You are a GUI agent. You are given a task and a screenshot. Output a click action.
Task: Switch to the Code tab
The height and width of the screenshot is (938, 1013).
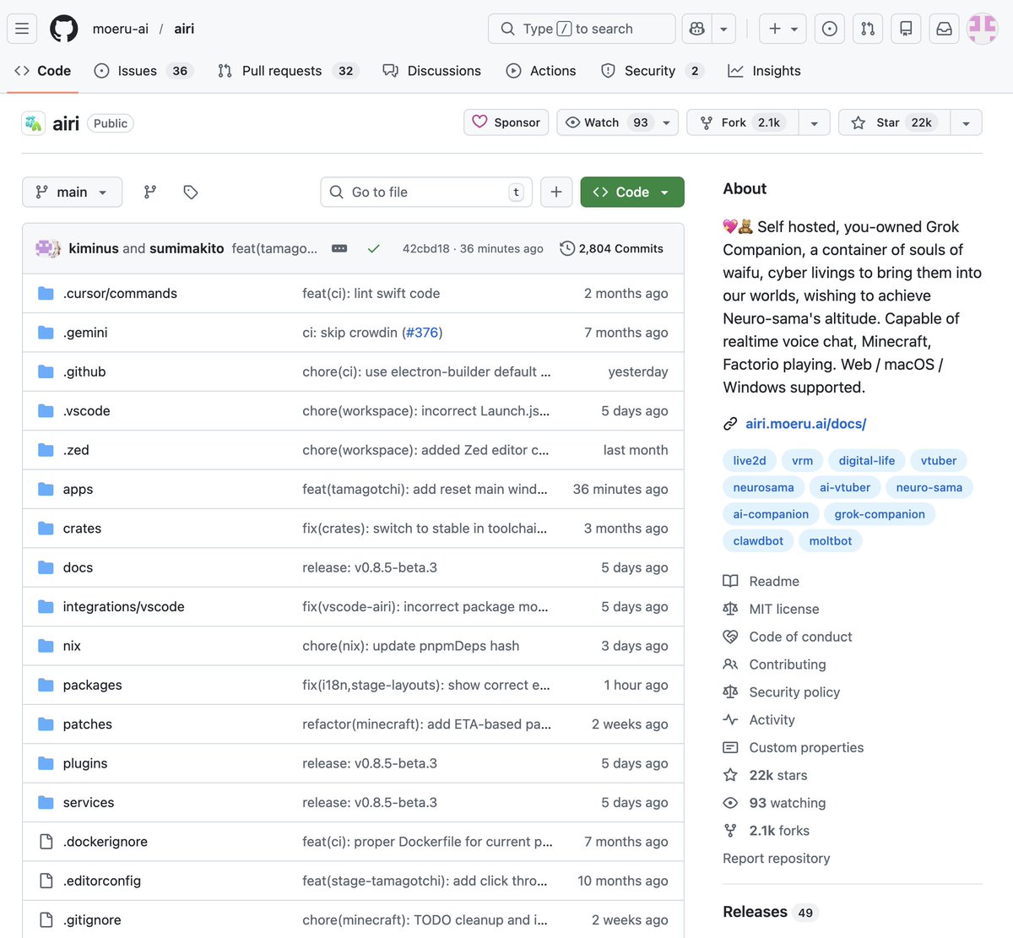click(43, 71)
